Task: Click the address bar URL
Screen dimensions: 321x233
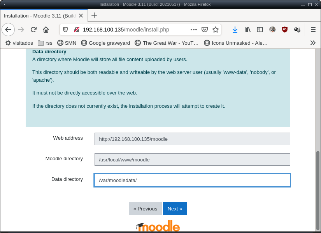Action: pyautogui.click(x=126, y=30)
